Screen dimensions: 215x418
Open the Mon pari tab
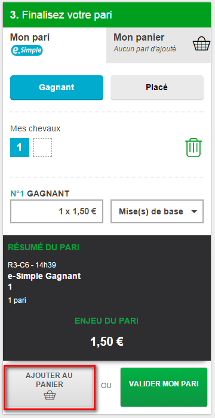[x=55, y=45]
